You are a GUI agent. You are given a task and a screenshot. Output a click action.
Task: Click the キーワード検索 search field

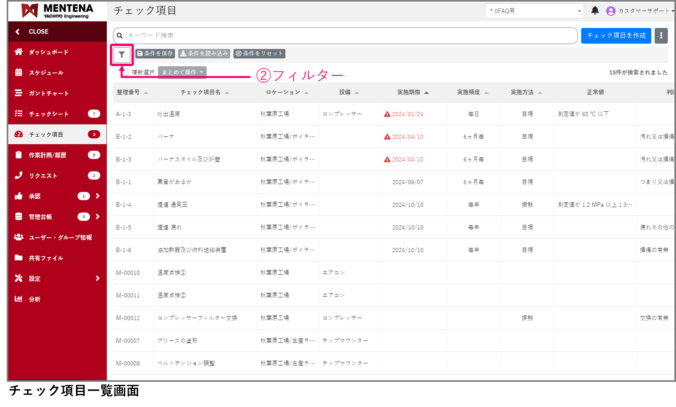[x=346, y=36]
